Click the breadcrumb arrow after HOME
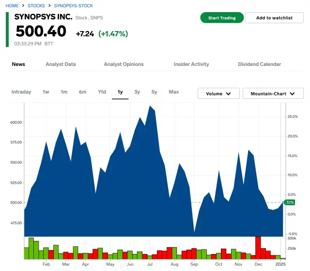This screenshot has height=271, width=310. 23,6
